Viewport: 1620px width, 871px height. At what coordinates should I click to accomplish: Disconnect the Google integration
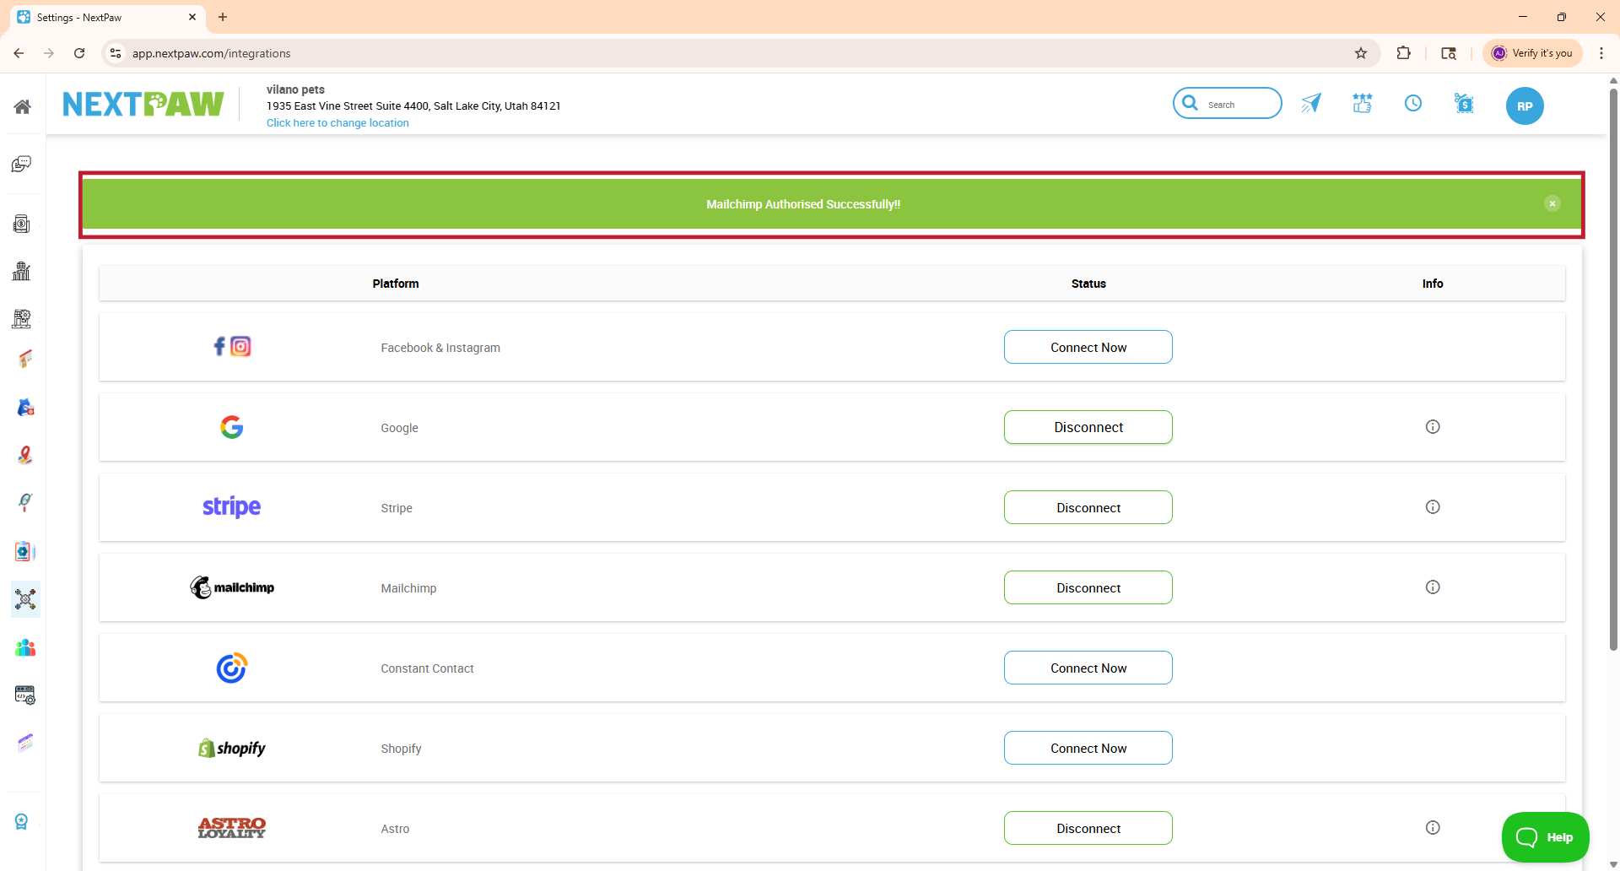(x=1088, y=427)
